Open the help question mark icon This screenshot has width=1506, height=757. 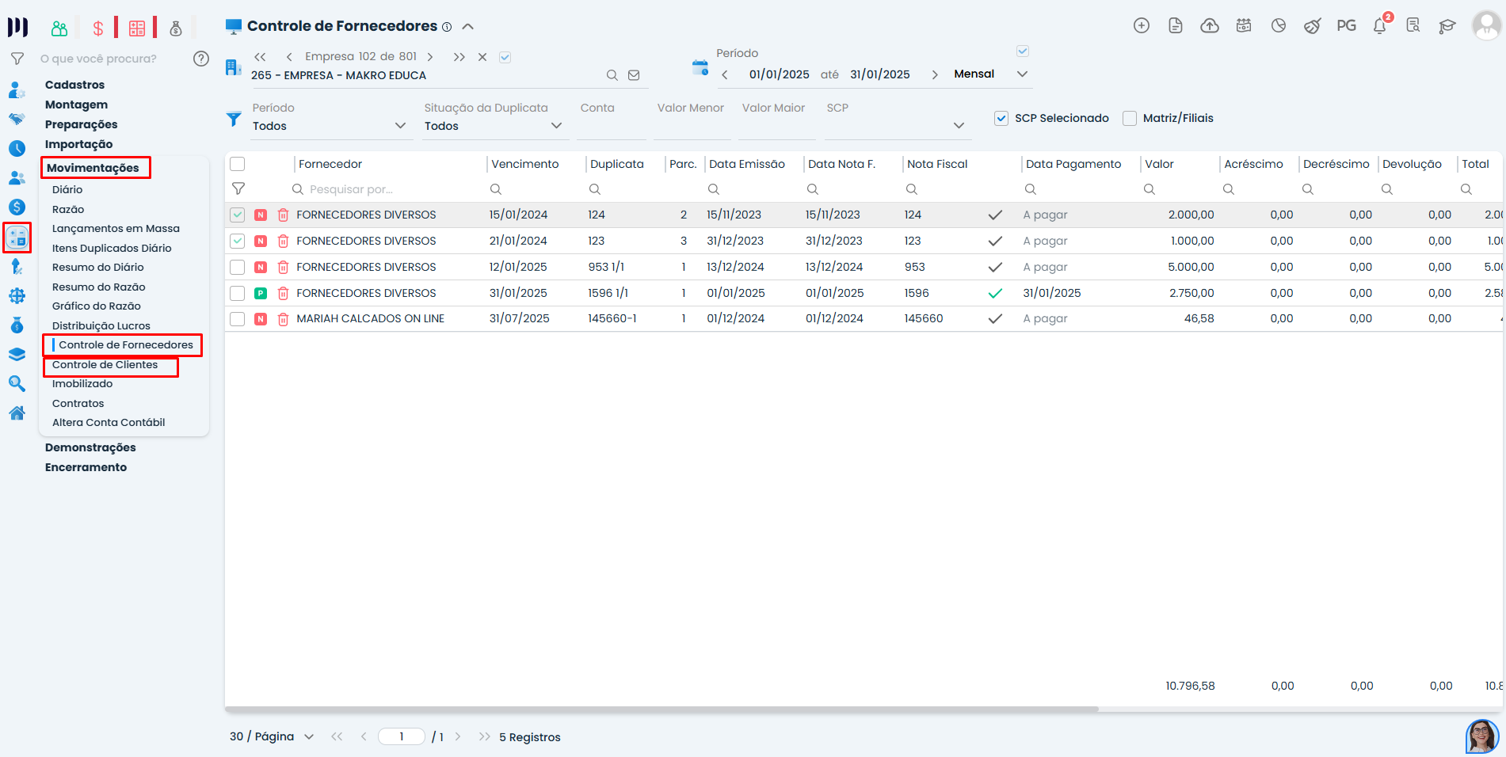(x=201, y=59)
